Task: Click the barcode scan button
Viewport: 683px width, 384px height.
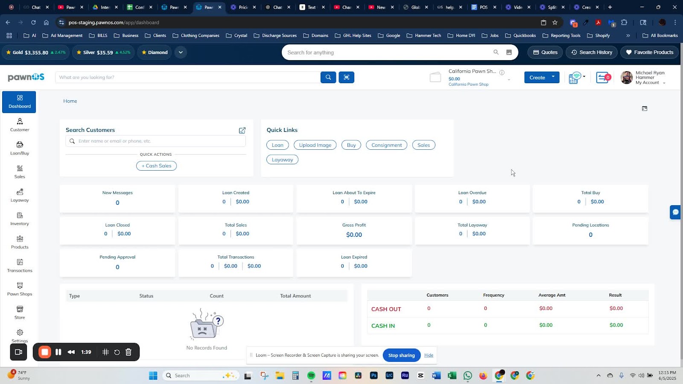Action: (346, 77)
